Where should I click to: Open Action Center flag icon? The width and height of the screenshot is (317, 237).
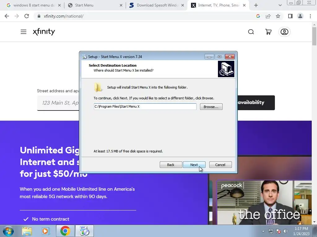point(278,231)
